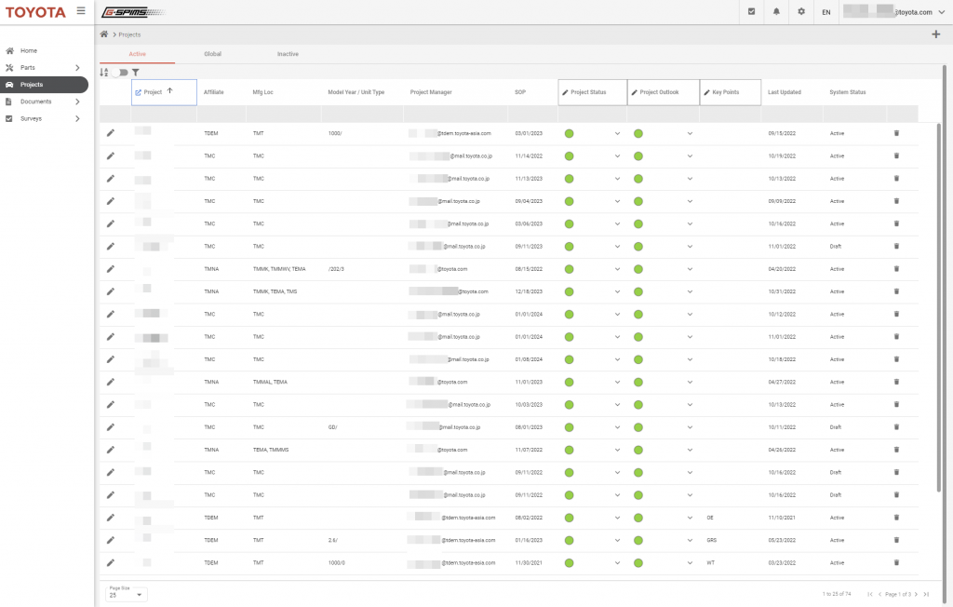Image resolution: width=953 pixels, height=607 pixels.
Task: Click the filter funnel icon
Action: click(x=136, y=73)
